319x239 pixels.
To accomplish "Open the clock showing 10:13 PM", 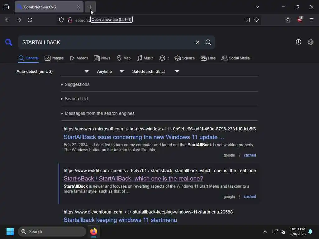I will 298,232.
